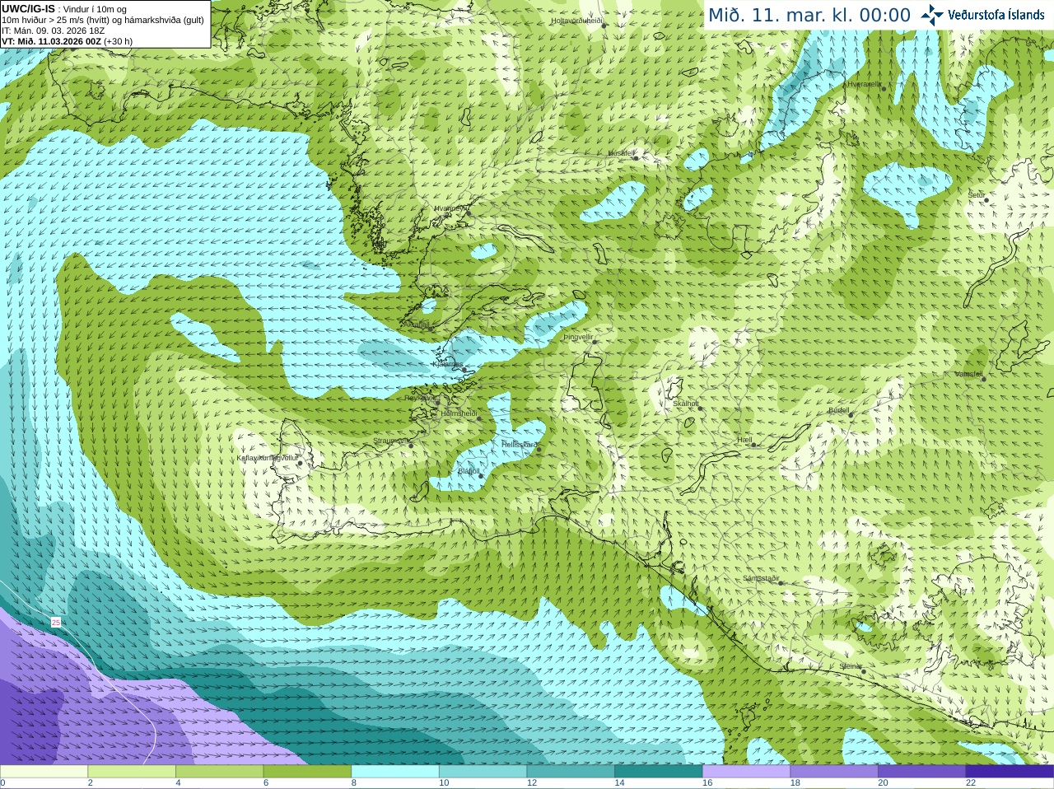Click the '25' gust contour label
The image size is (1054, 789).
click(56, 623)
